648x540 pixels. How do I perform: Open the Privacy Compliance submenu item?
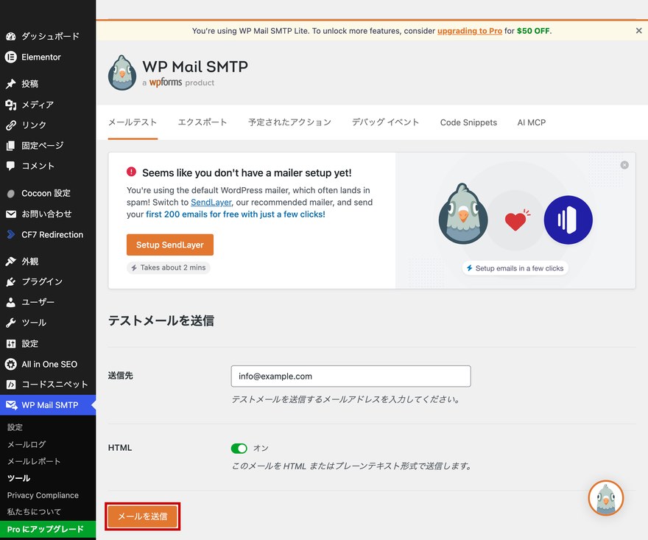43,495
